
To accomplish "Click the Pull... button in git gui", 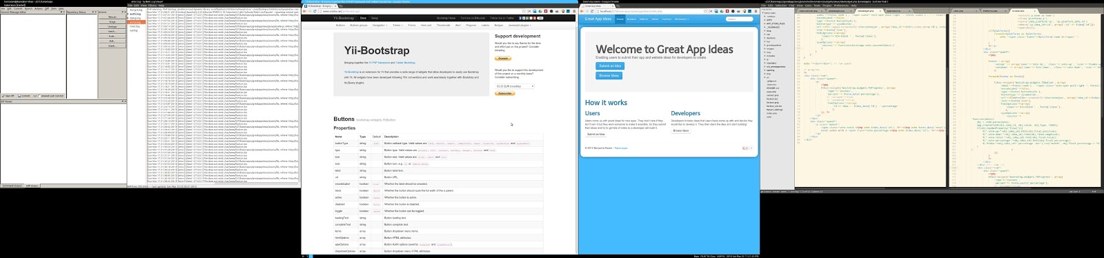I will click(112, 41).
